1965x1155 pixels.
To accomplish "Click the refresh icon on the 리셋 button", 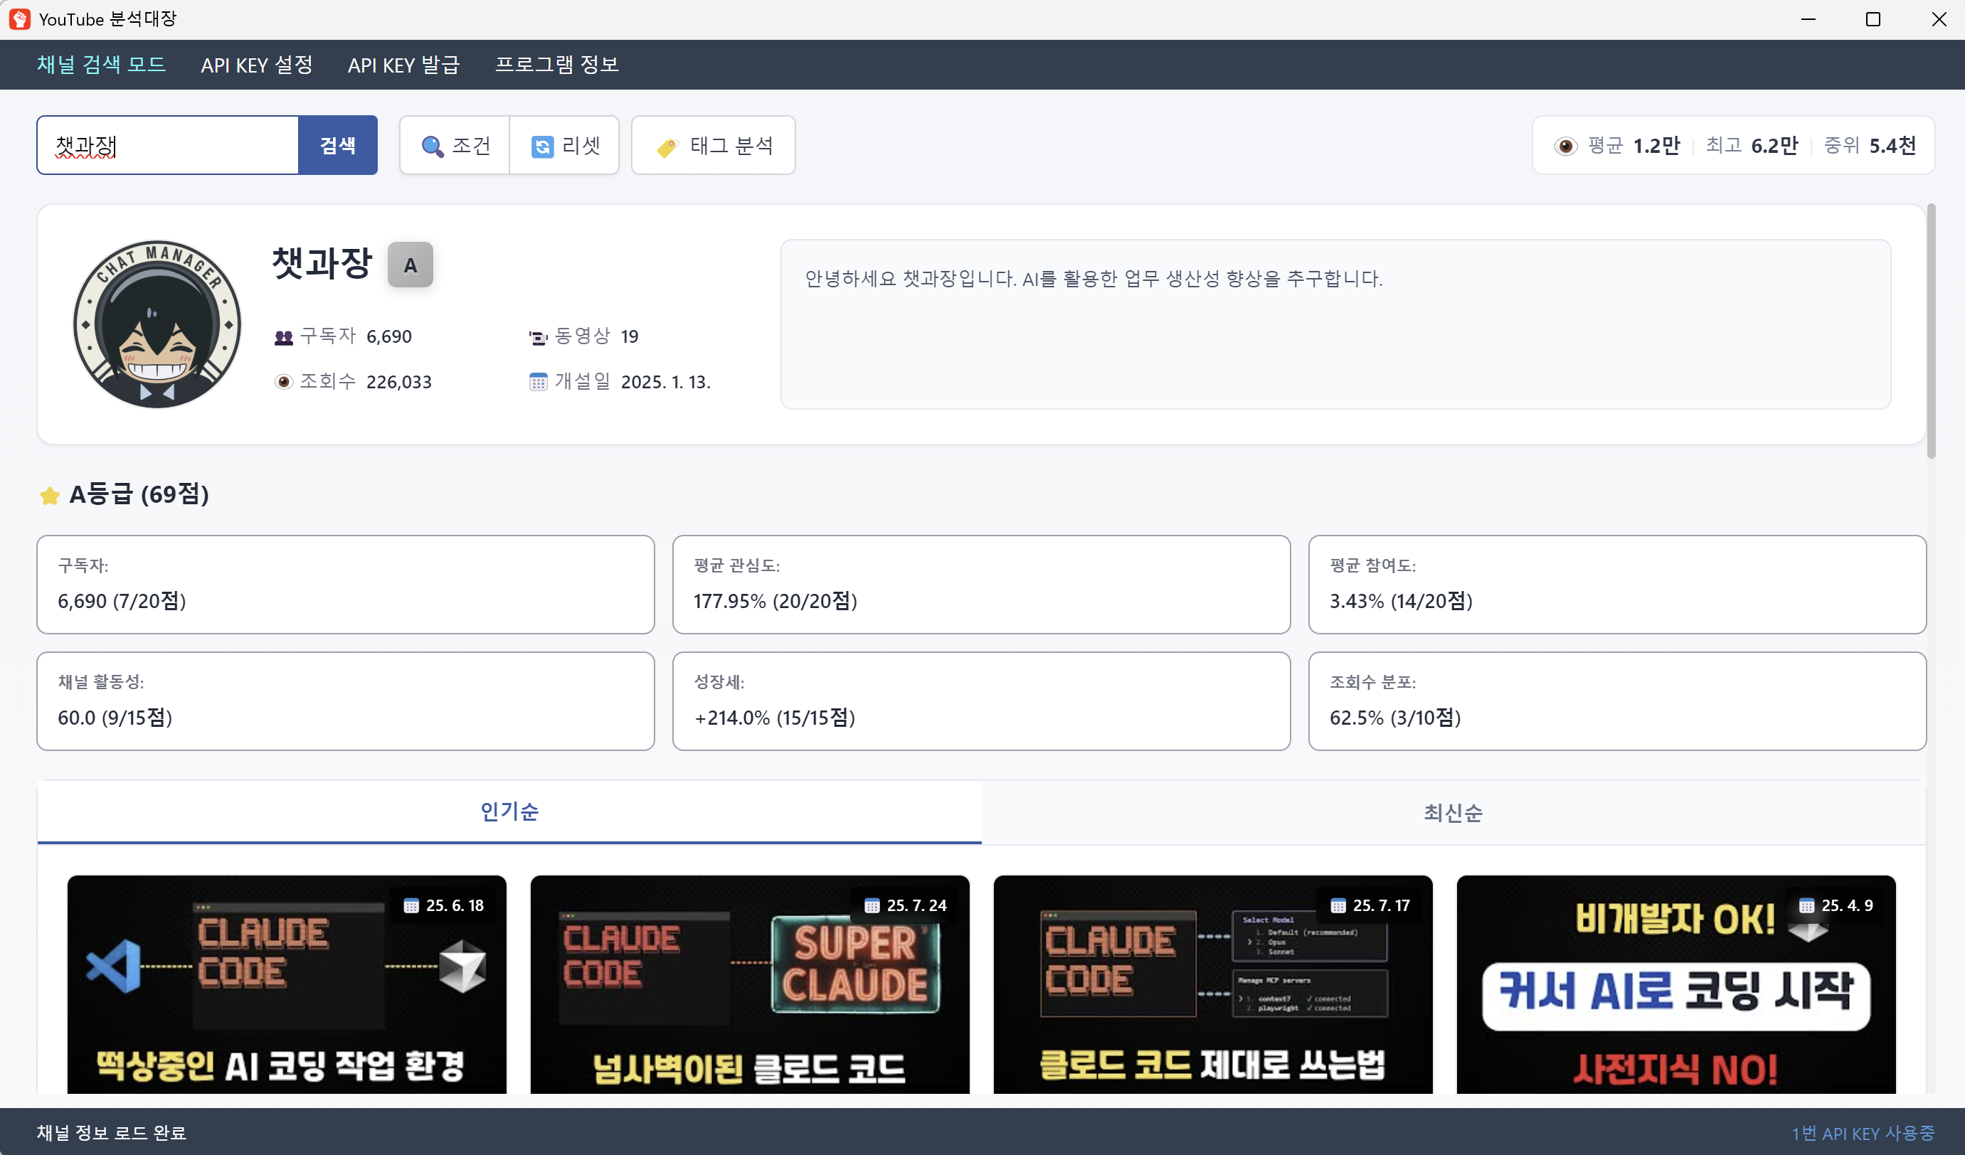I will [544, 145].
